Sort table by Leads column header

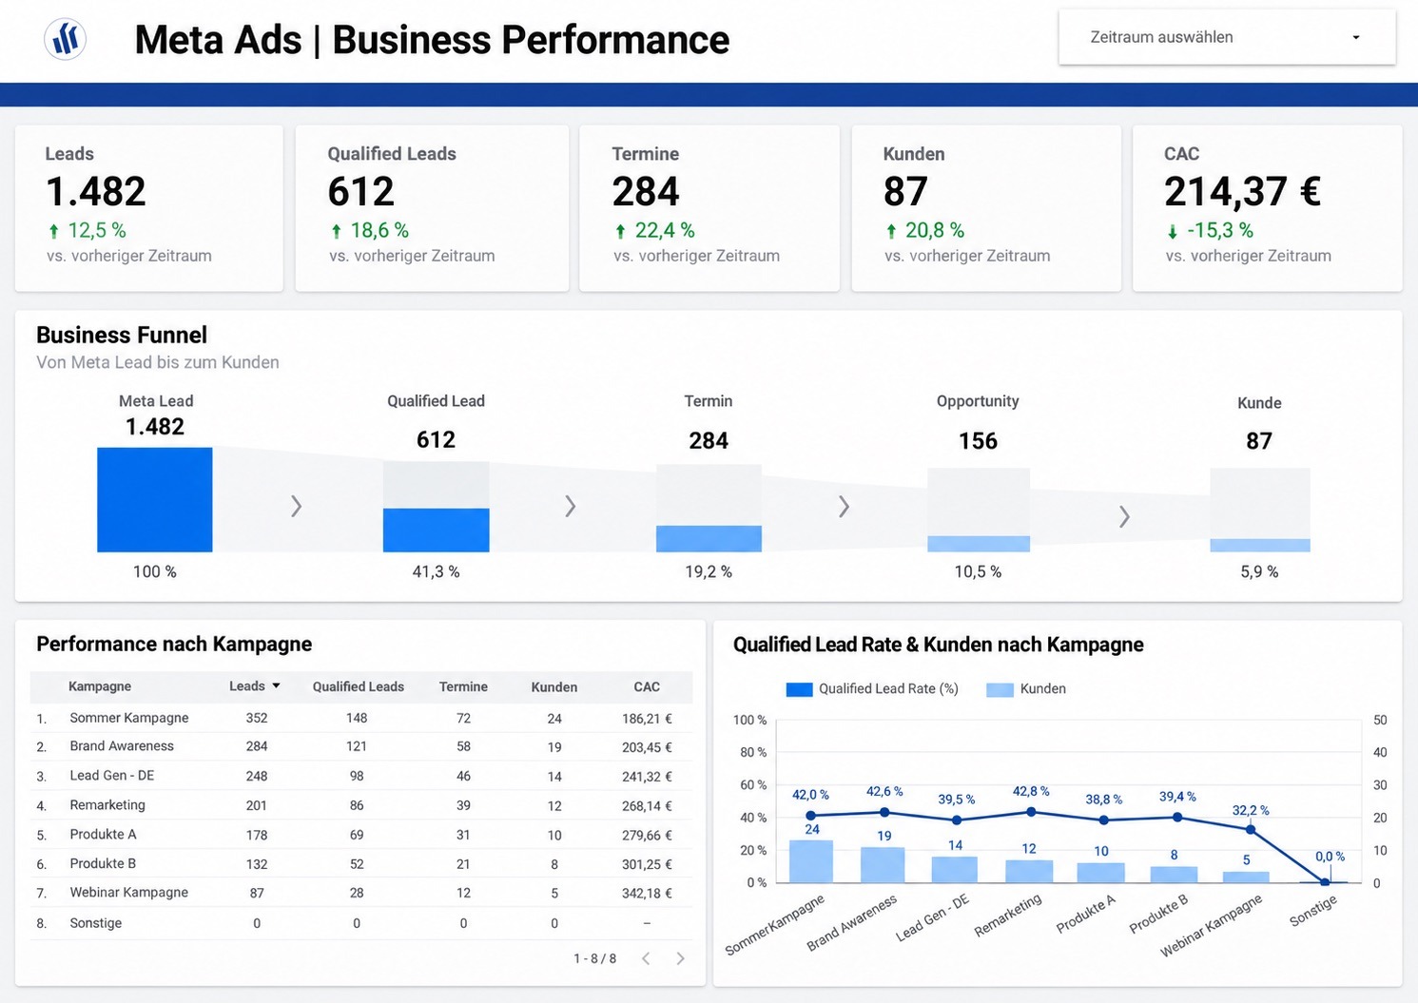[254, 686]
